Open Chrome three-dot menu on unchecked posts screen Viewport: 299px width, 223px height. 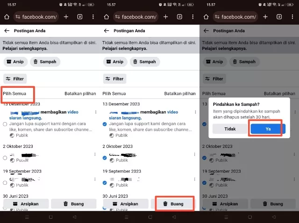[x=93, y=17]
